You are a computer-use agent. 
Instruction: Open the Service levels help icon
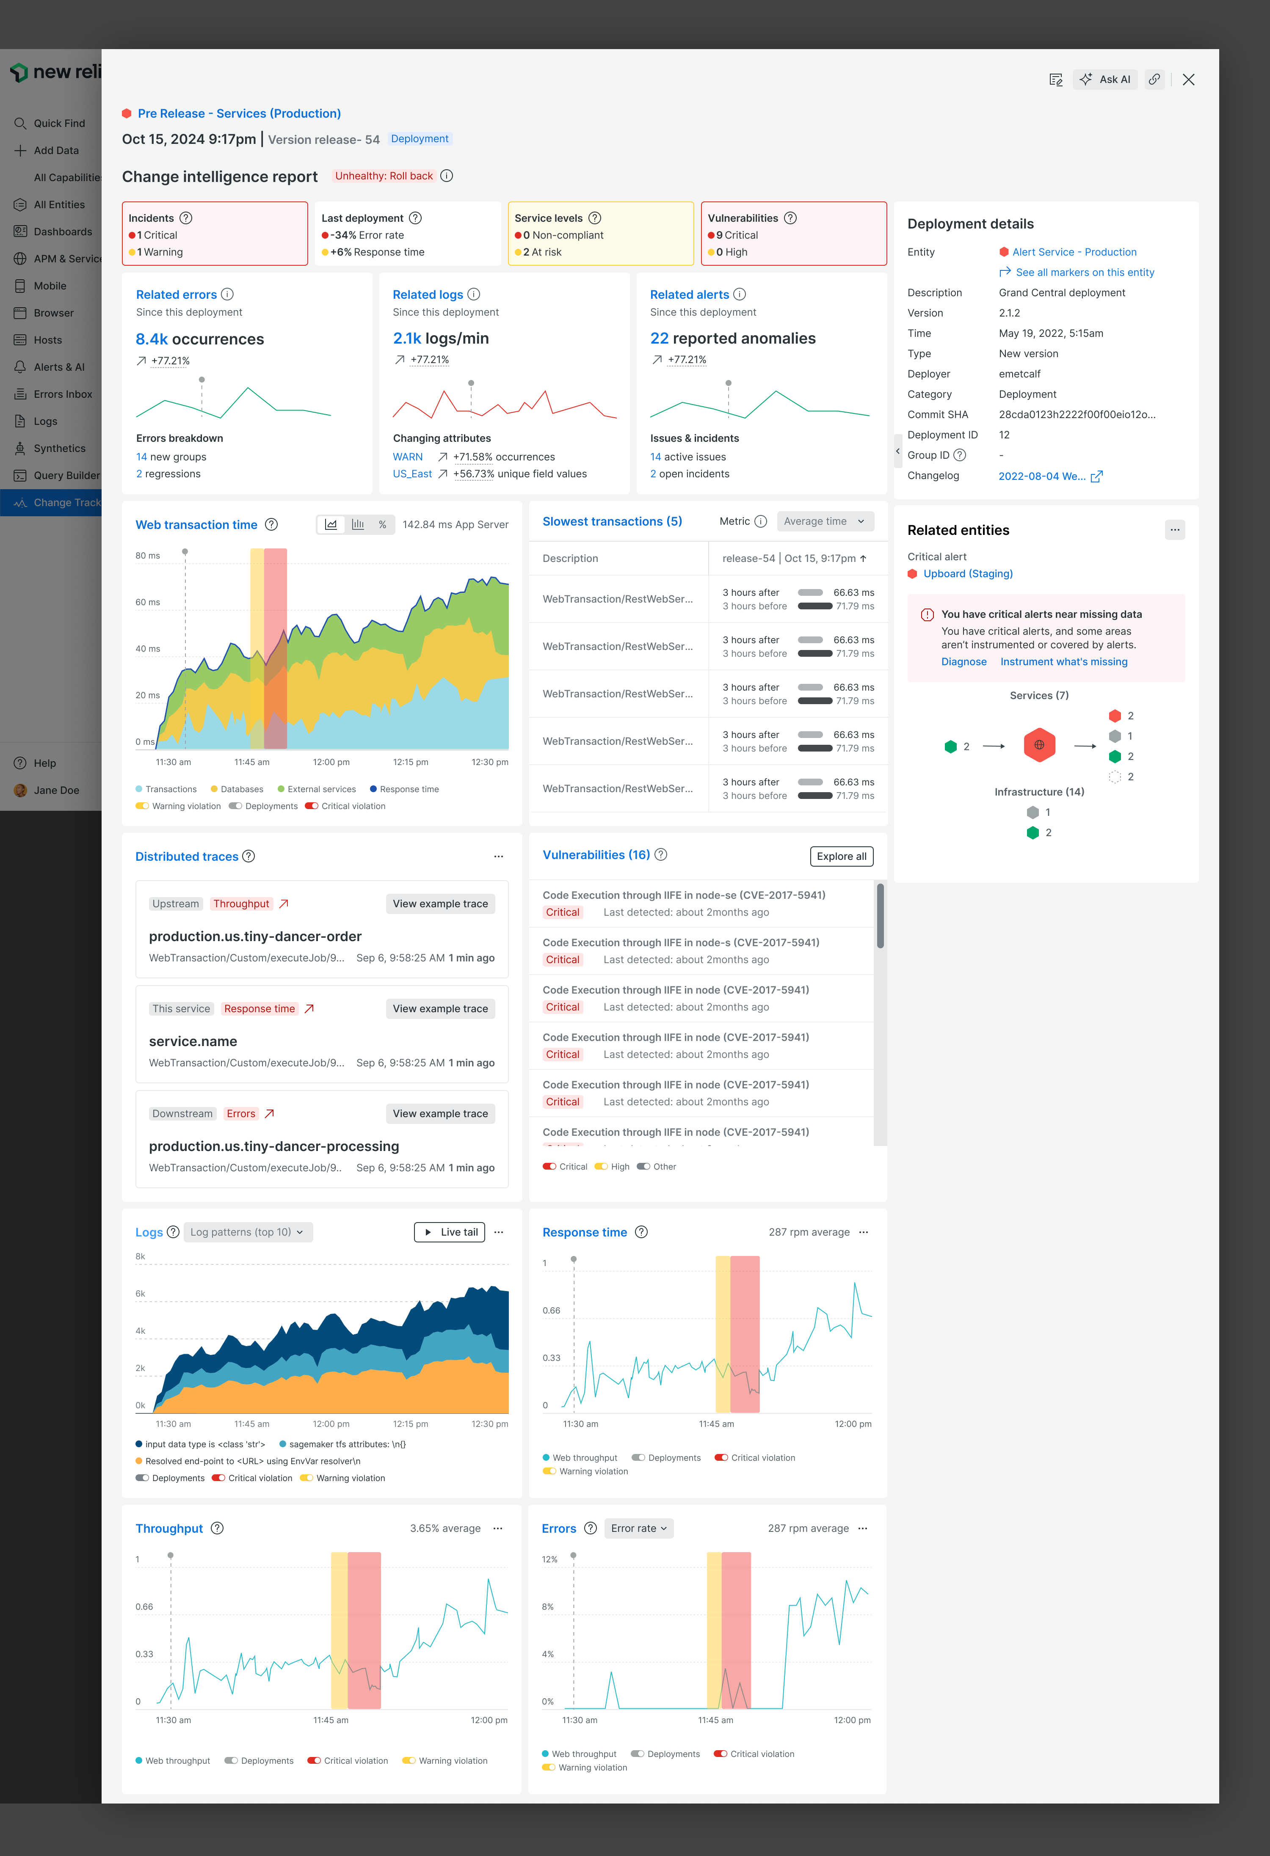595,218
